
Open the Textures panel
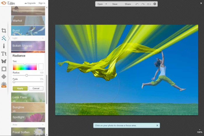pos(4,77)
